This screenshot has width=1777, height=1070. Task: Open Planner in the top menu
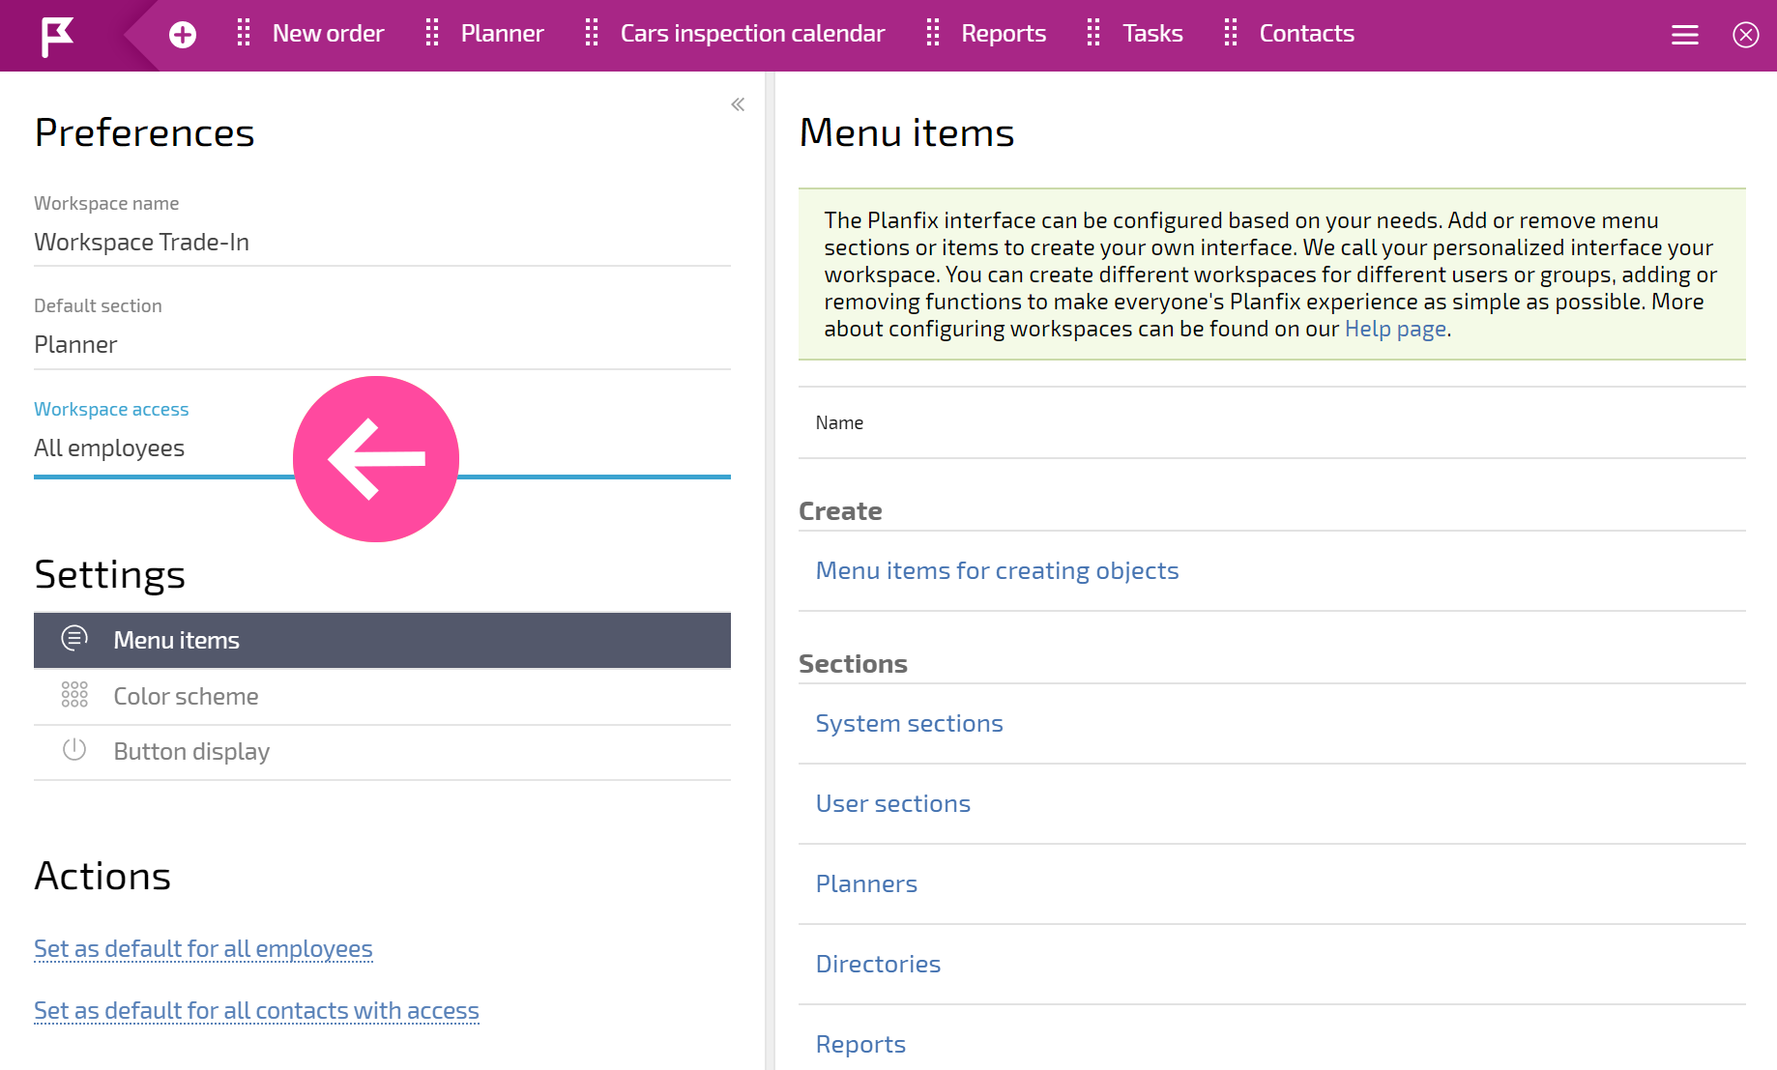[502, 34]
